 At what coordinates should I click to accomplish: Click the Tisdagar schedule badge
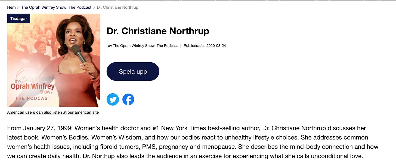pos(18,18)
